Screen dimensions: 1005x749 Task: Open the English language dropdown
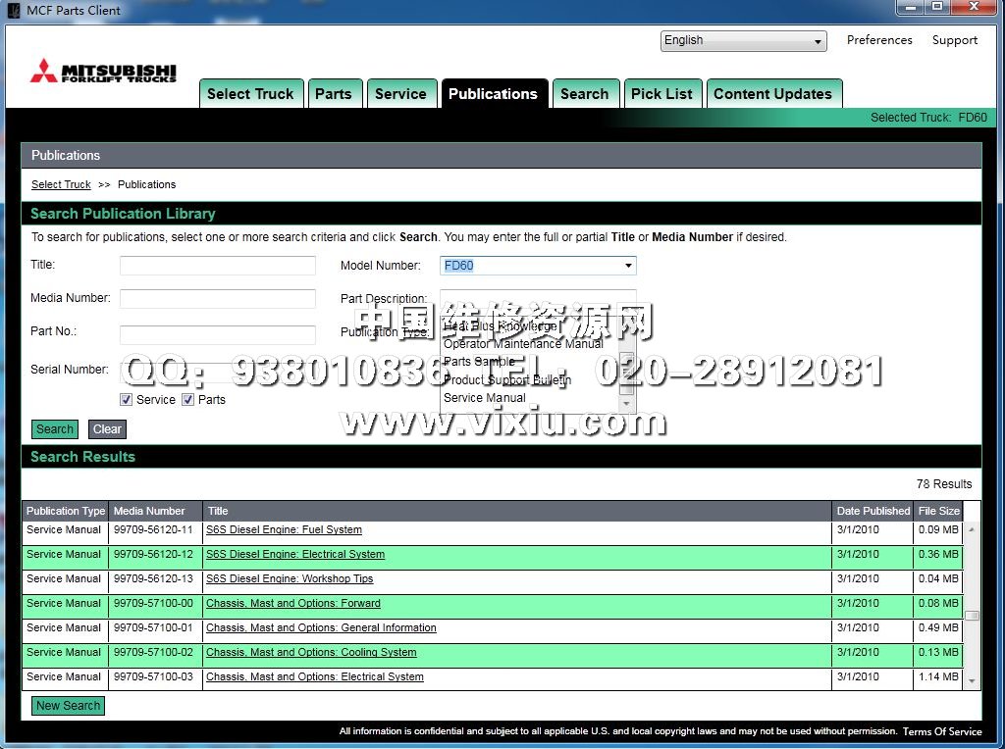point(743,41)
